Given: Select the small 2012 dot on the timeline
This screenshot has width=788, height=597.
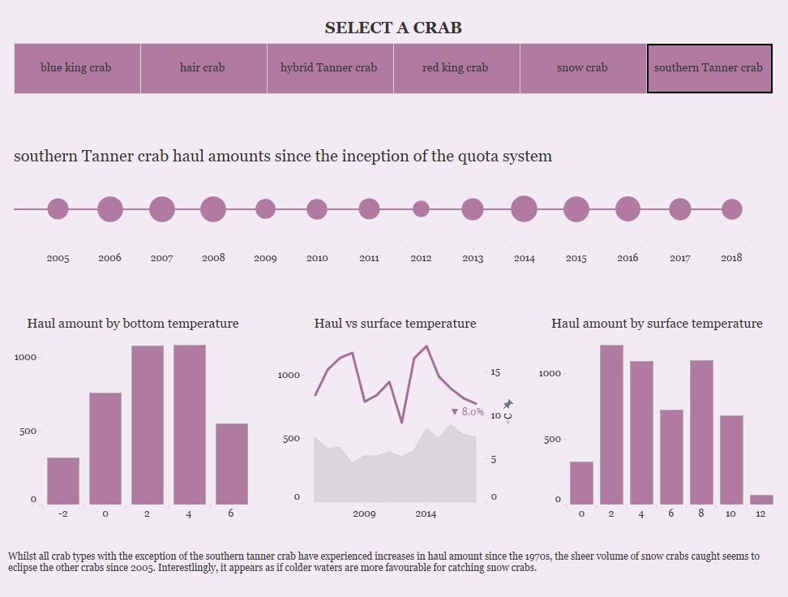Looking at the screenshot, I should pos(421,208).
